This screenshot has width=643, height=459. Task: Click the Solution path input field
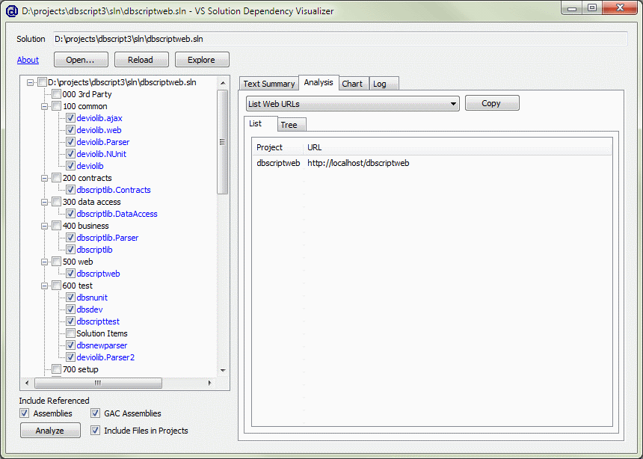340,39
